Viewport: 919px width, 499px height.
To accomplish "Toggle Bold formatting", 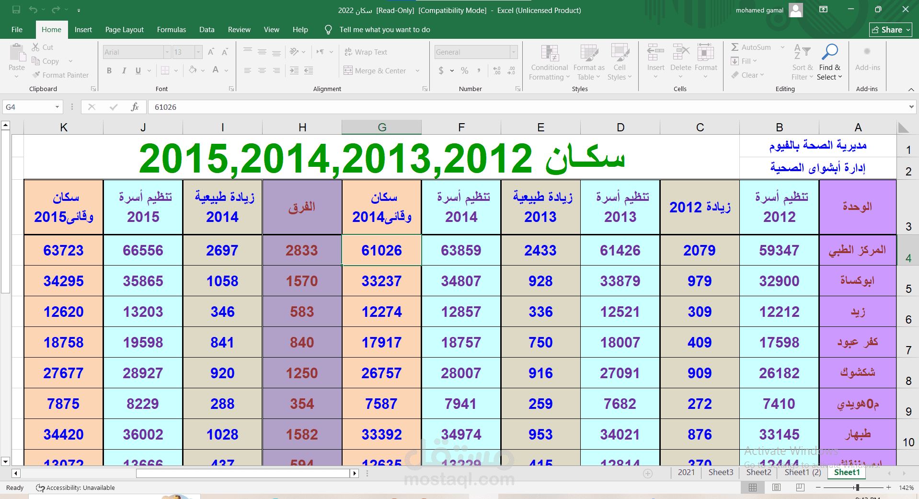I will 109,70.
